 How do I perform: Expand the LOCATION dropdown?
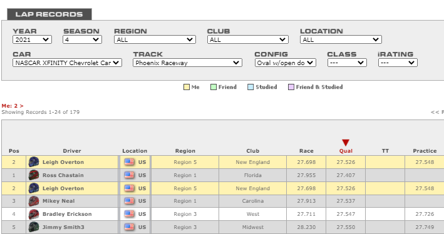[x=341, y=39]
